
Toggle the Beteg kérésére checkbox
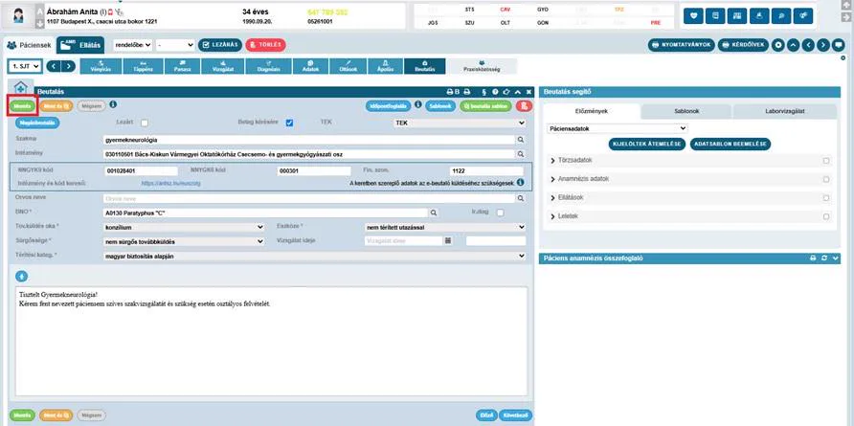point(289,123)
